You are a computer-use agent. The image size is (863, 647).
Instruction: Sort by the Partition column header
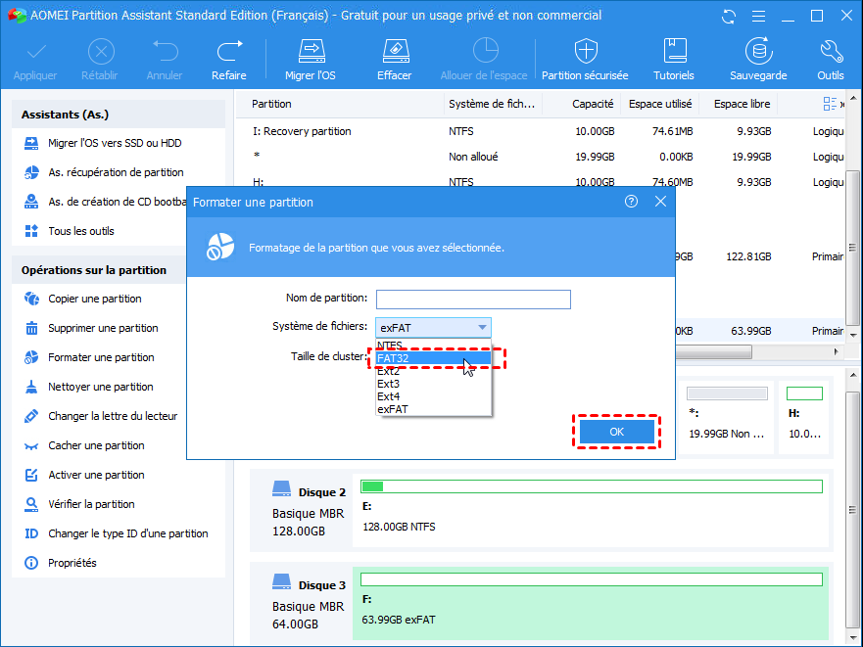coord(340,104)
